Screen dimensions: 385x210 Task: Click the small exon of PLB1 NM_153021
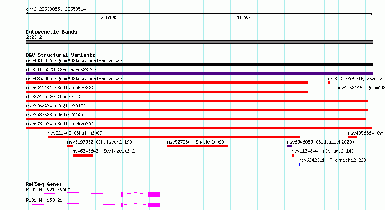pos(122,205)
